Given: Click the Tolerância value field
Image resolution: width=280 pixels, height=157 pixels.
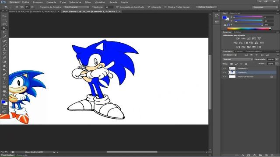Looking at the screenshot, I should (109, 7).
